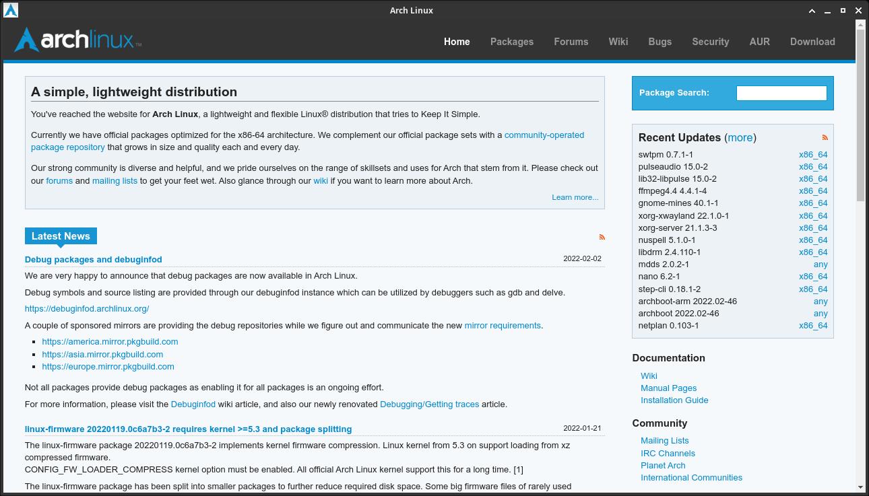869x496 pixels.
Task: Open the Download navigation item
Action: click(x=812, y=42)
